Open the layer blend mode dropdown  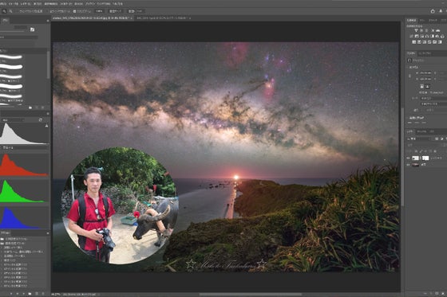(419, 139)
